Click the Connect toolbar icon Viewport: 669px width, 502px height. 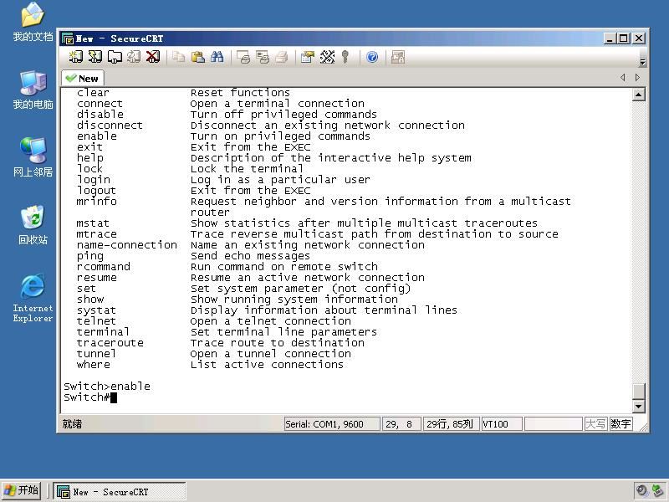(x=76, y=57)
